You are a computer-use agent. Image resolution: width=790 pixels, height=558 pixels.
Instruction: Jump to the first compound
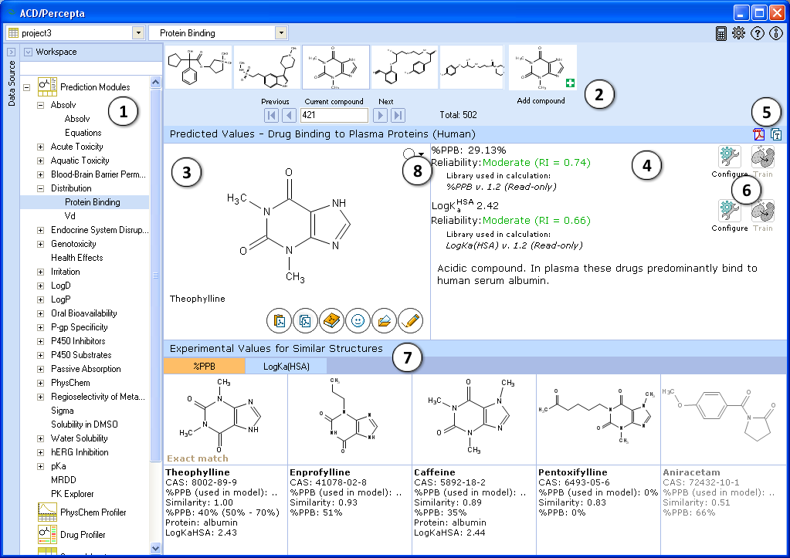click(271, 115)
